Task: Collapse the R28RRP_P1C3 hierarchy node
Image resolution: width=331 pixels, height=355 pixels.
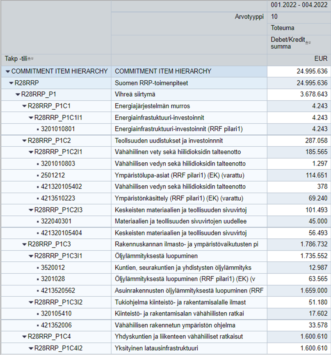Action: [24, 244]
